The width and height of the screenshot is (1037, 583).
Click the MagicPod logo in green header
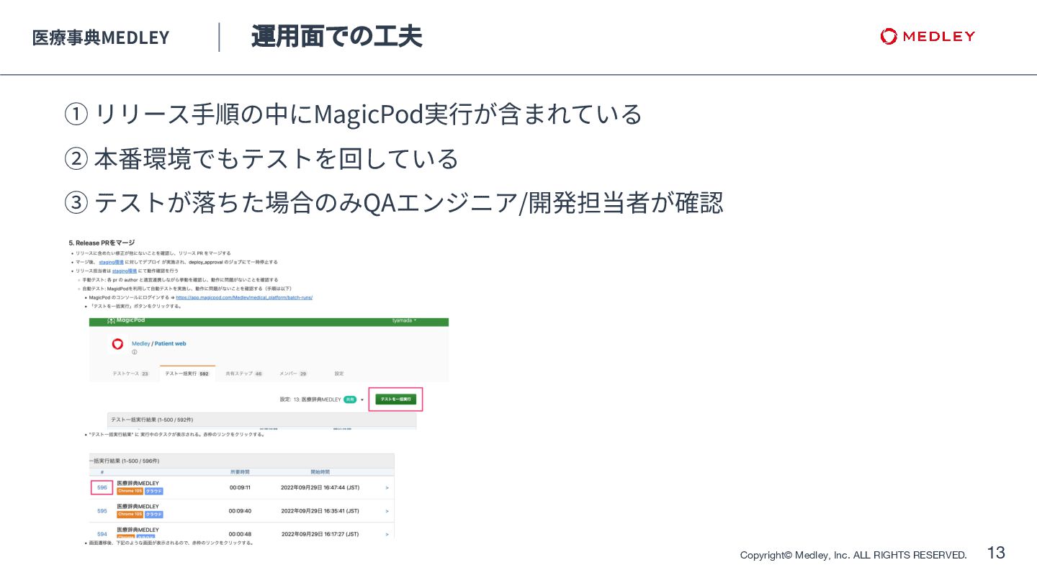point(126,320)
